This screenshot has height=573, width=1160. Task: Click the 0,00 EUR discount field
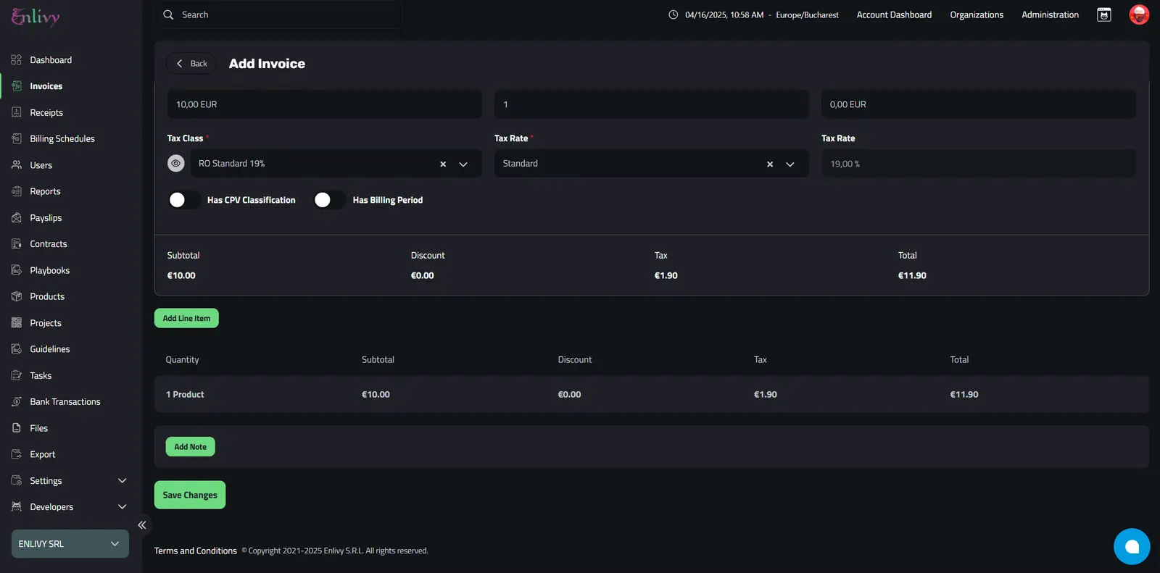(x=979, y=104)
